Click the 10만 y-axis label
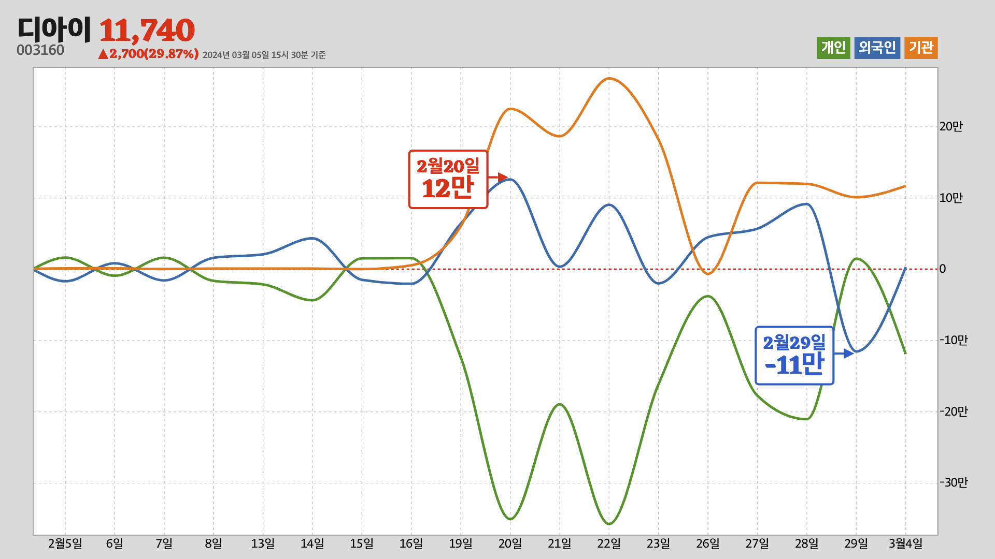The image size is (995, 559). (x=951, y=198)
